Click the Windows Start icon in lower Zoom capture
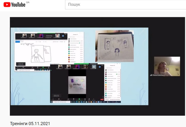Viewport: 186px width, 127px height. [x=52, y=102]
